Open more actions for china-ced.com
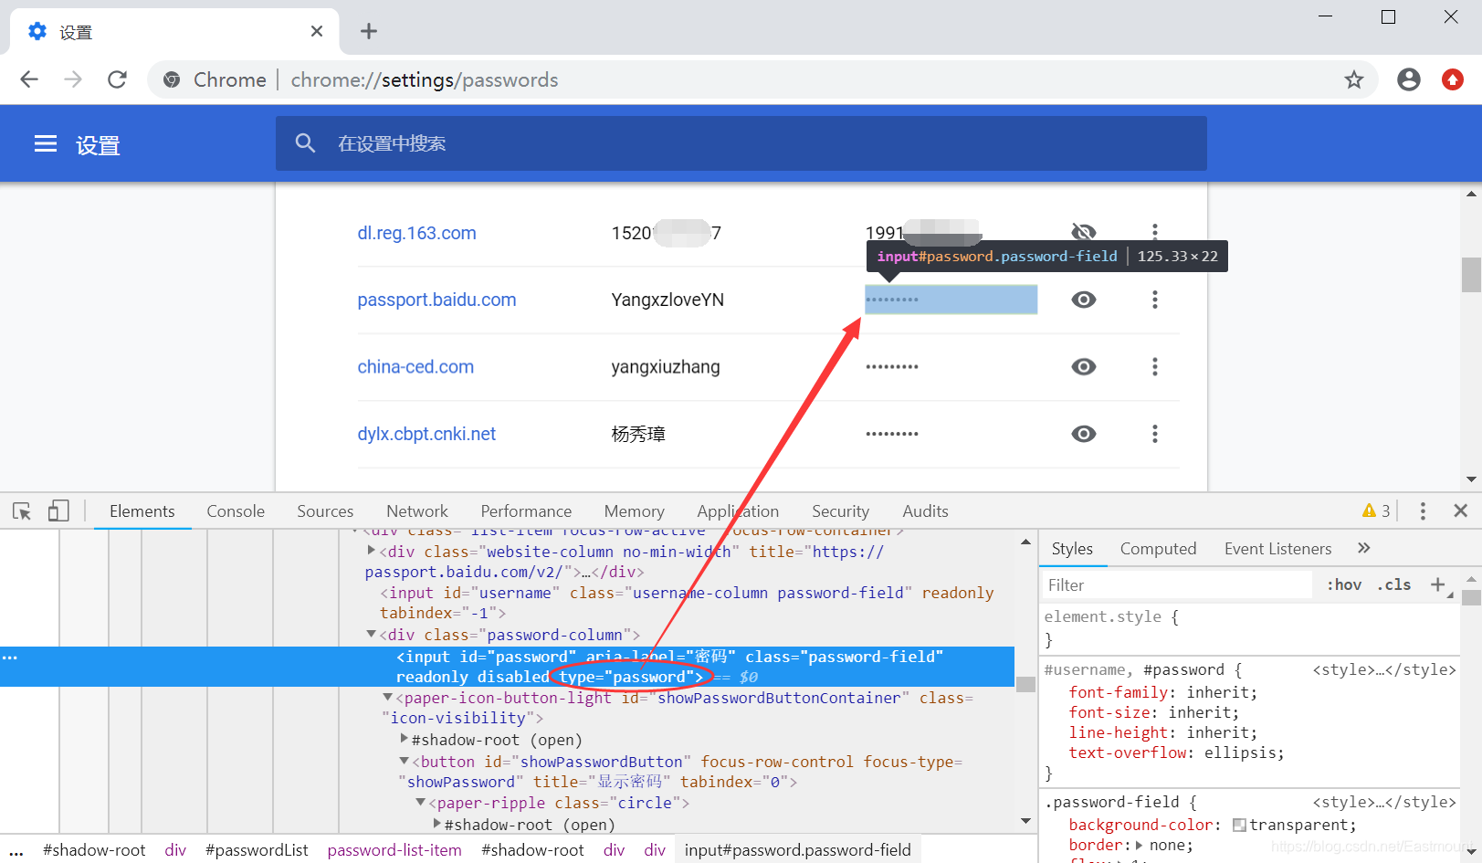 1155,367
